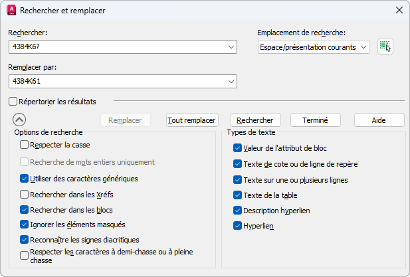The height and width of the screenshot is (277, 410).
Task: Uncheck Rechercher dans les blocs
Action: [25, 209]
